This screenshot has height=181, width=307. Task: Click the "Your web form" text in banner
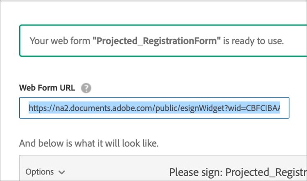pos(60,41)
